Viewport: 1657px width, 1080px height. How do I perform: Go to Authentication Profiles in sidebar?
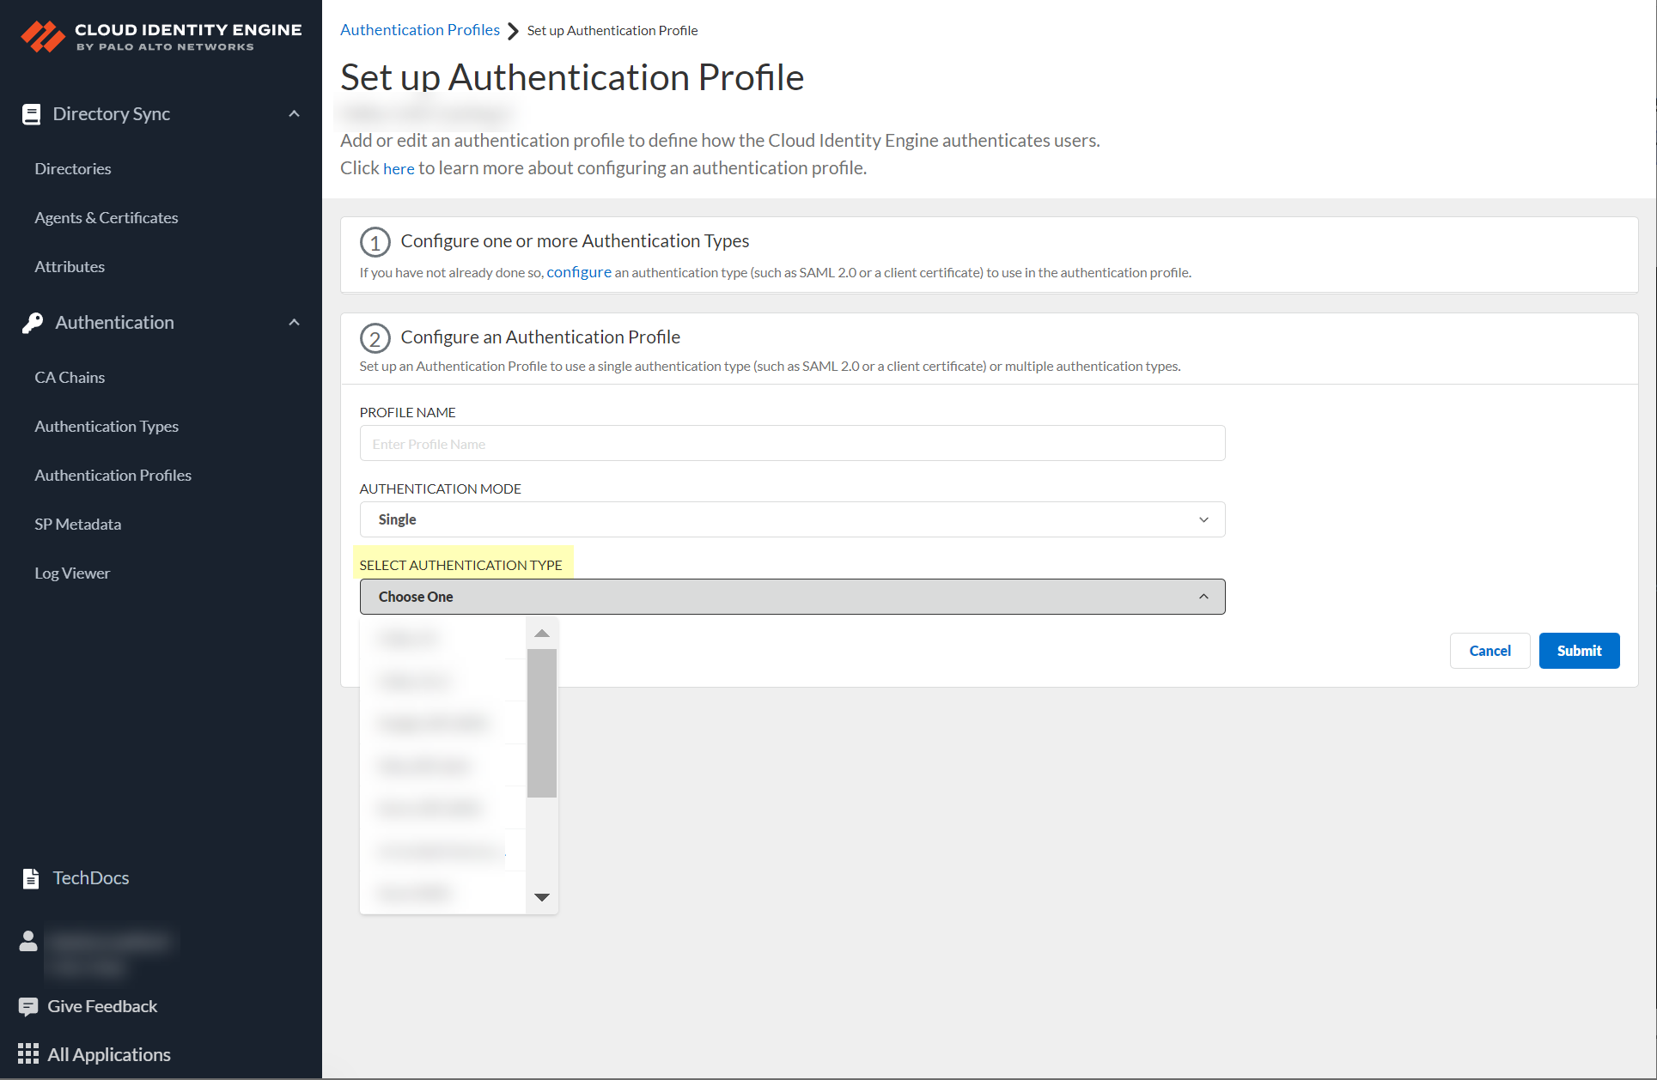tap(113, 475)
